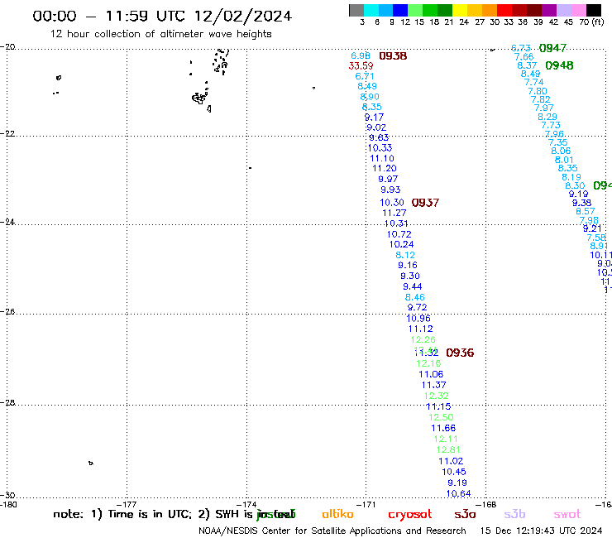The image size is (612, 538).
Task: Click the yellow 24 ft legend swatch
Action: 460,10
